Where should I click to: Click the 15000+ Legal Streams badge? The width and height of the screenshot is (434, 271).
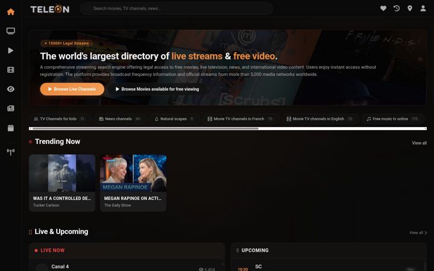[66, 43]
